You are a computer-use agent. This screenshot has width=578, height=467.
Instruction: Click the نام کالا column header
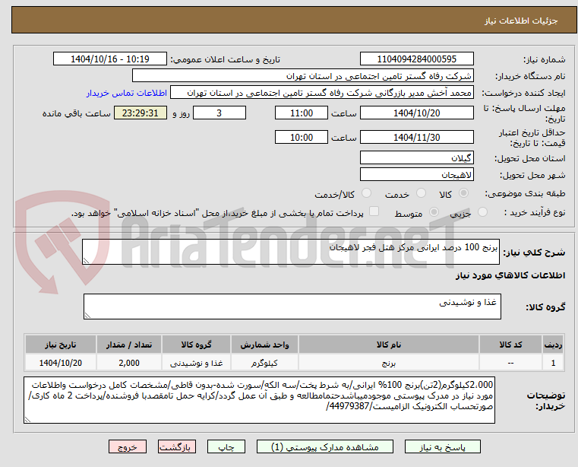[x=389, y=345]
